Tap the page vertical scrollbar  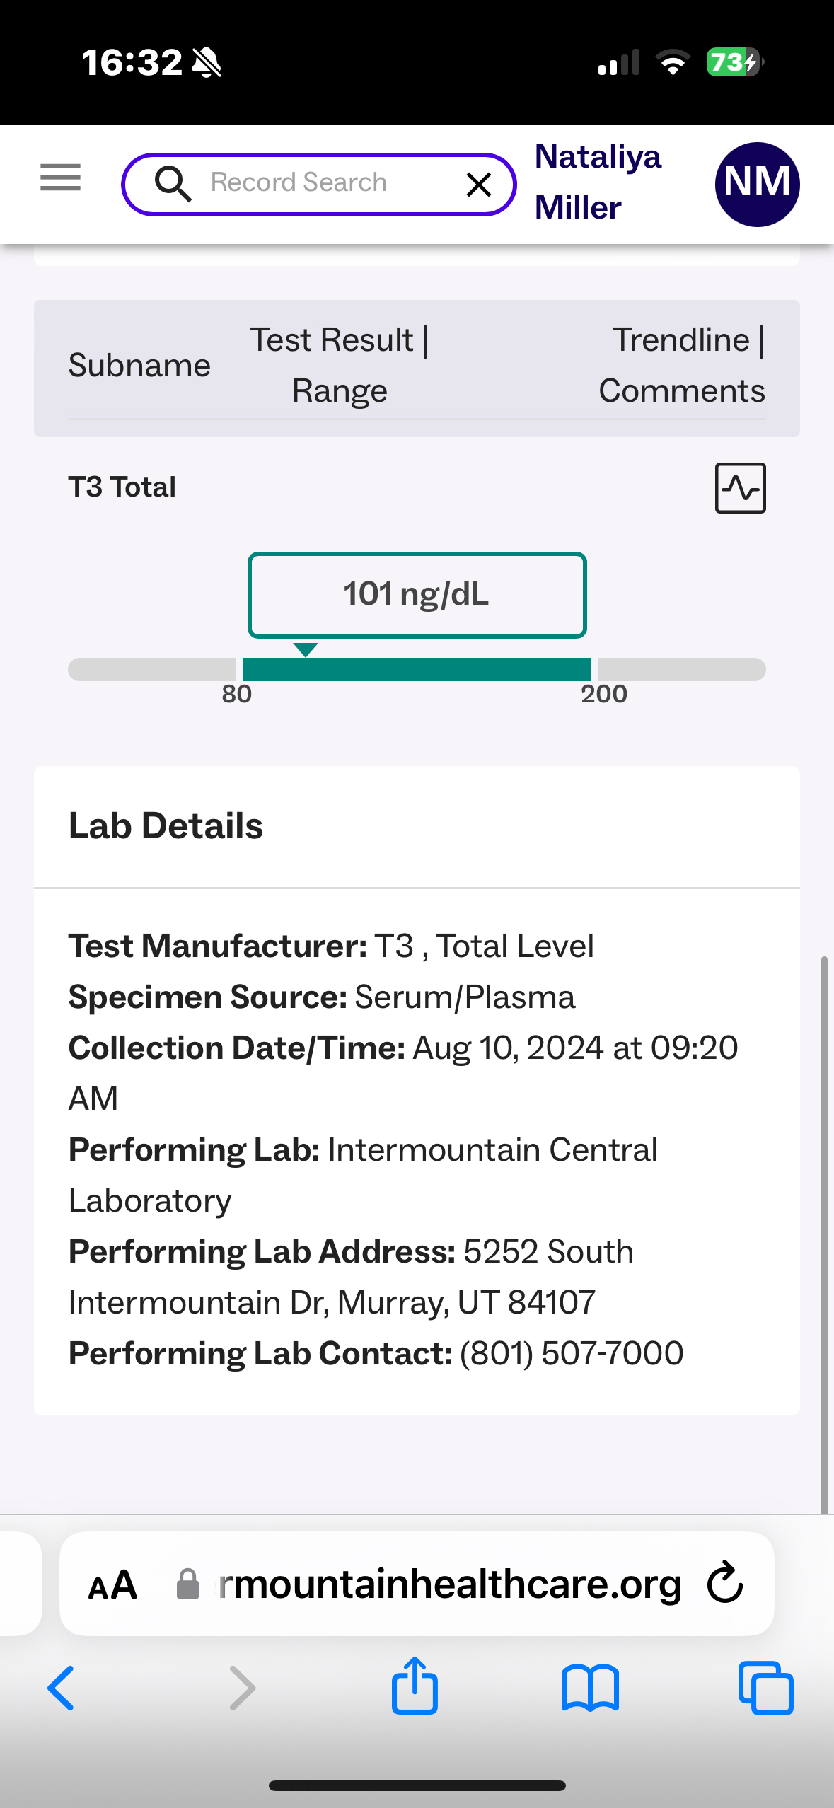823,1231
